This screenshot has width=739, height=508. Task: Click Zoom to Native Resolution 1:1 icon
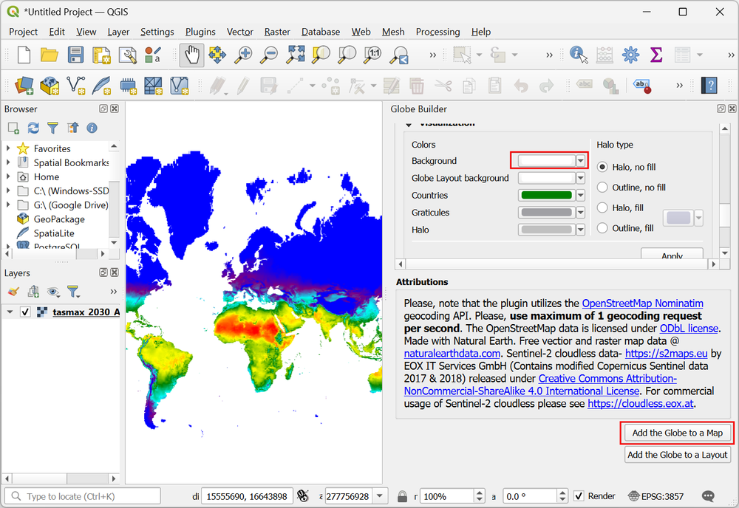pyautogui.click(x=372, y=55)
